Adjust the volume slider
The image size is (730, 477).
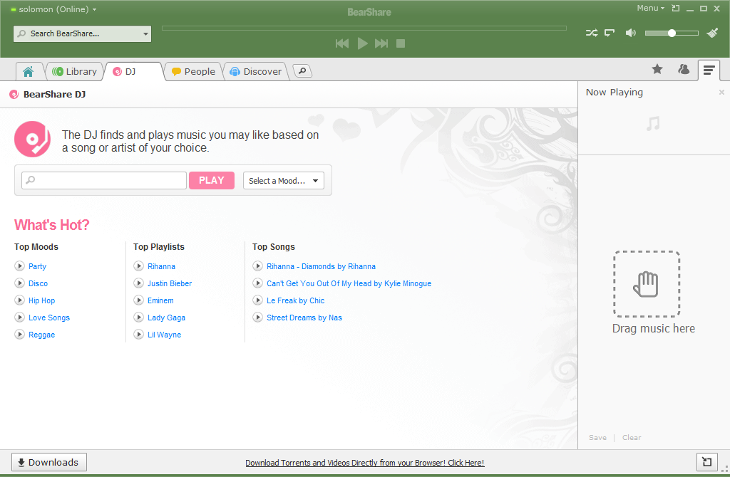pos(672,33)
